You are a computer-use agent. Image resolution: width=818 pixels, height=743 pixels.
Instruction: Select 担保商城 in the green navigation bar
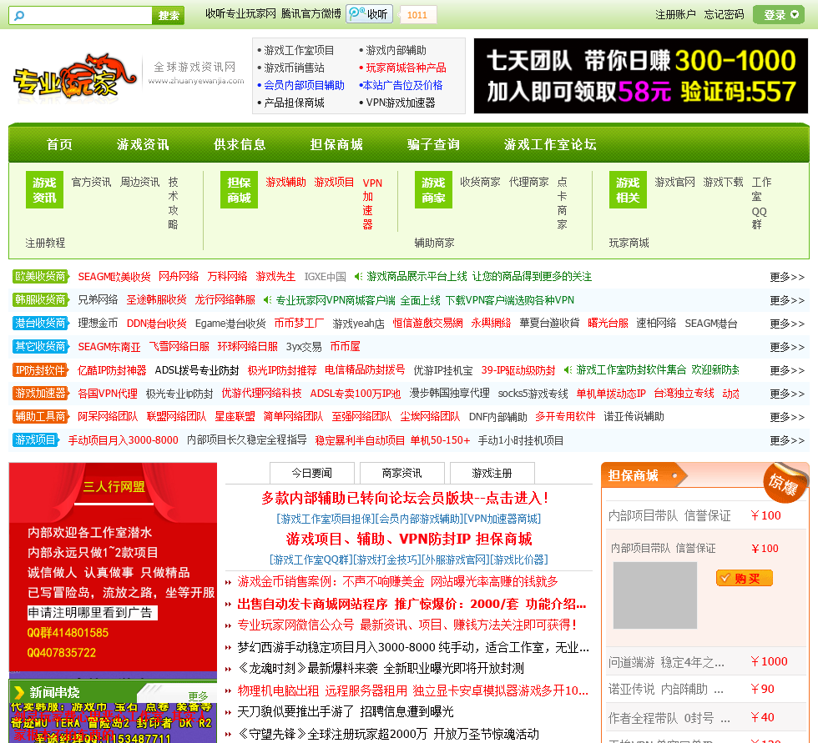[x=336, y=144]
